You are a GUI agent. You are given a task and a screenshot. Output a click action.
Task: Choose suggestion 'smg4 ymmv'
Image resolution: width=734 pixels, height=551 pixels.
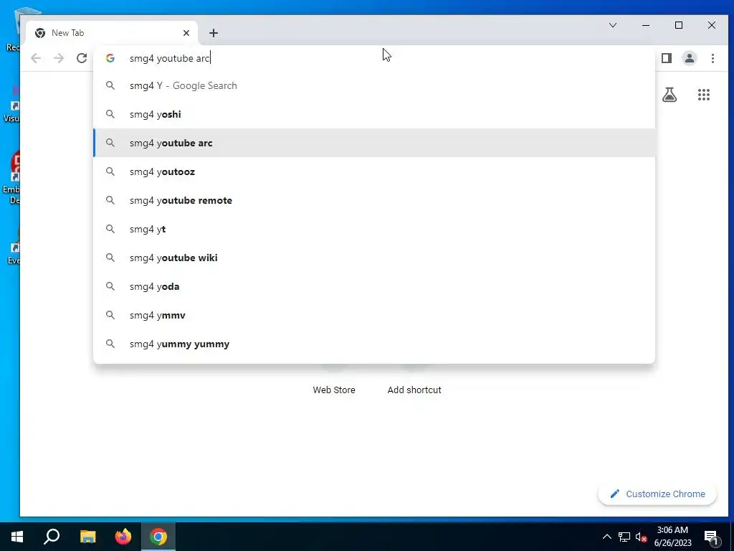[374, 315]
